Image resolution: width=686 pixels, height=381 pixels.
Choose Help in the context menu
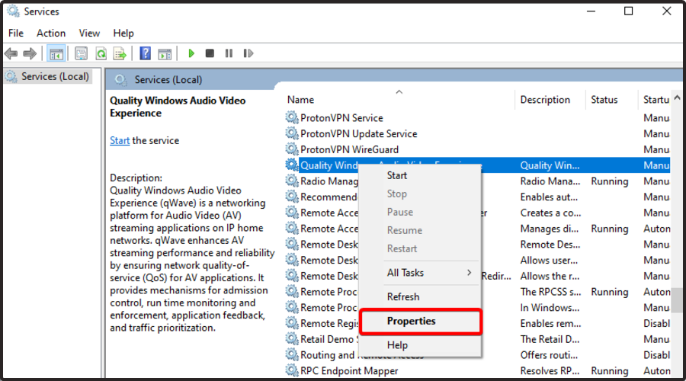click(397, 345)
